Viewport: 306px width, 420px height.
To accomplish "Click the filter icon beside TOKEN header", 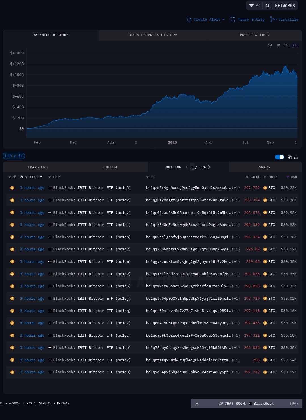I will (x=265, y=177).
